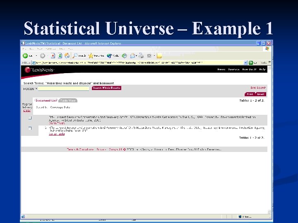
Task: Expand the Mail button dropdown arrow
Action: click(137, 56)
